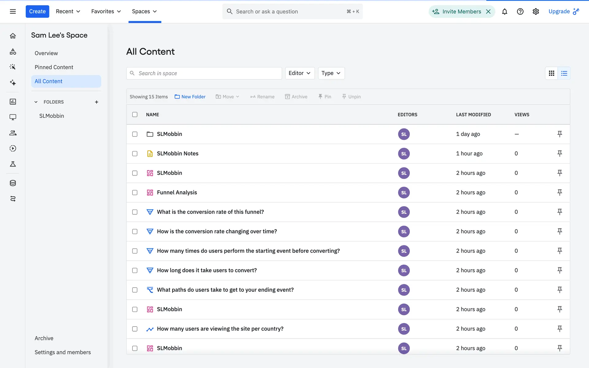Switch to grid view layout

552,73
